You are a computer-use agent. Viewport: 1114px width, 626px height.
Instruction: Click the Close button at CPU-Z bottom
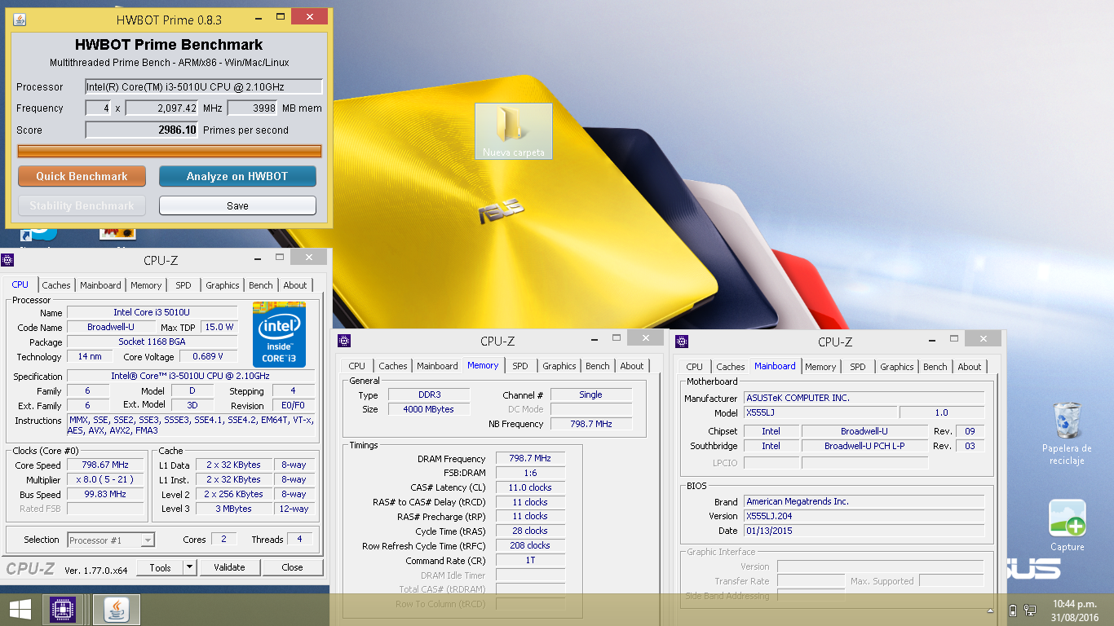292,567
